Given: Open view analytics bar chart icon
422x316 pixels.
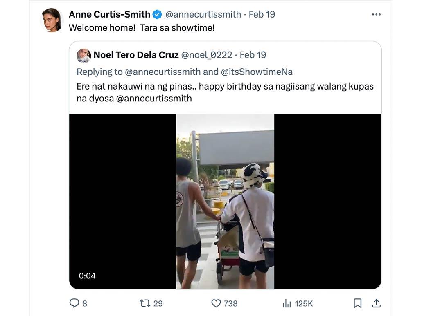Looking at the screenshot, I should 287,303.
